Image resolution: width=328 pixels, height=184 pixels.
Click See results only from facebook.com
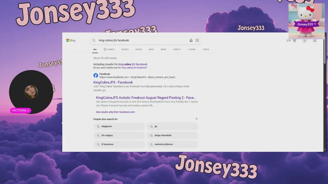click(115, 112)
